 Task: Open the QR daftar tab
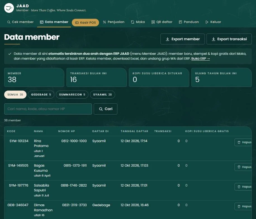click(x=162, y=22)
